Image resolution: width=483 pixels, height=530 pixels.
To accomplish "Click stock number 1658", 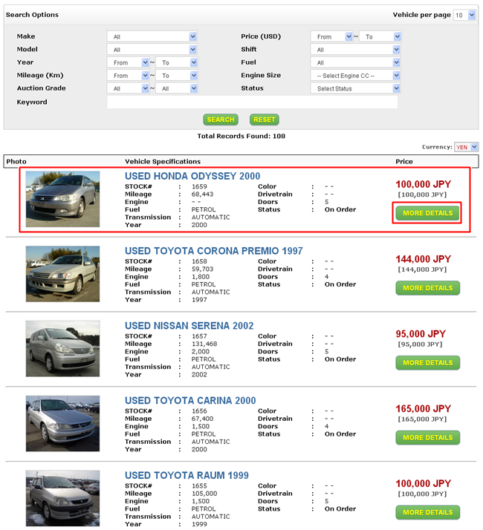I will click(x=199, y=261).
